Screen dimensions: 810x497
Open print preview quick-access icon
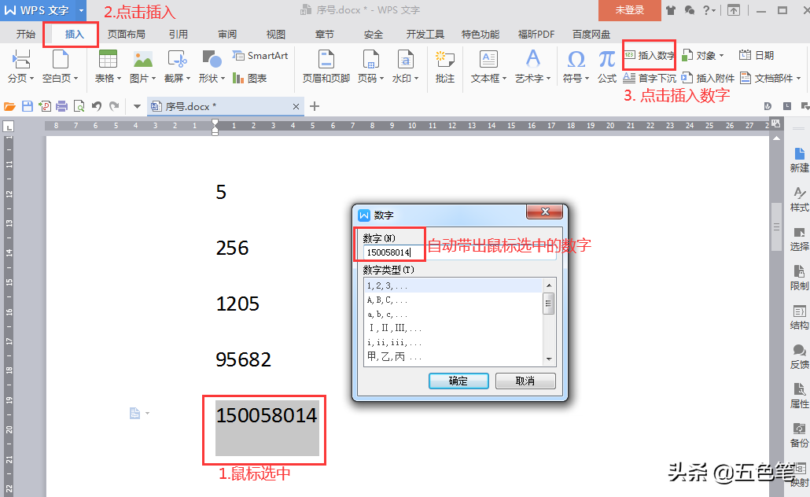pos(79,106)
